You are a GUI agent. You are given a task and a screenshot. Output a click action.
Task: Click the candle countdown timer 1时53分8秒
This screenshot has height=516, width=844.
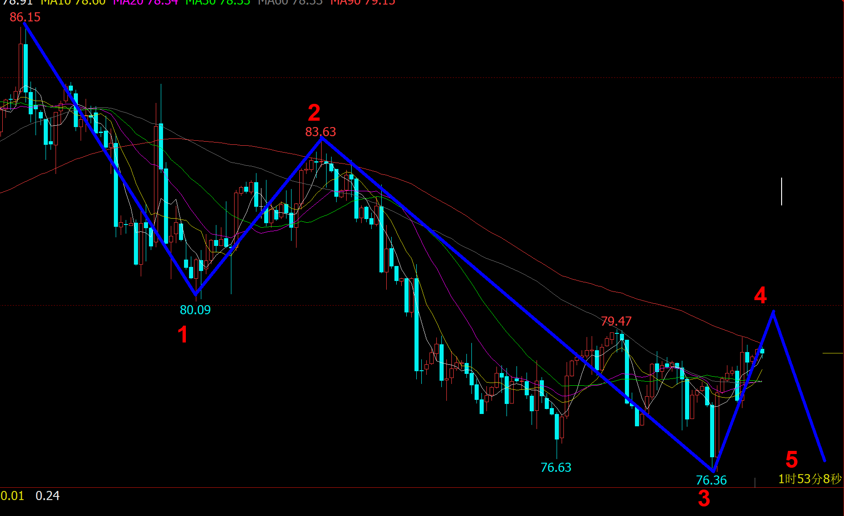[810, 479]
